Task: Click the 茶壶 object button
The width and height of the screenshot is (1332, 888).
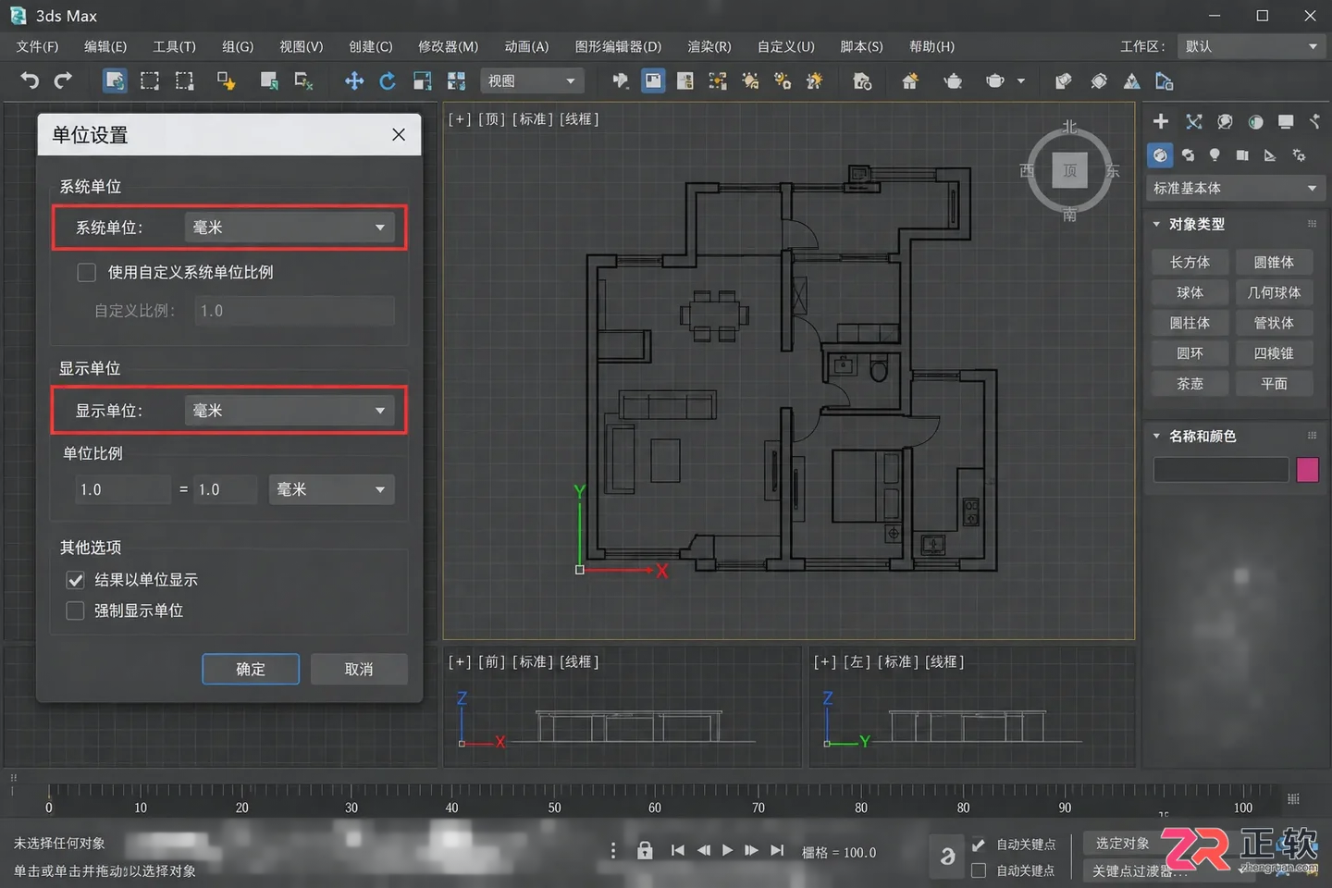Action: [x=1190, y=383]
